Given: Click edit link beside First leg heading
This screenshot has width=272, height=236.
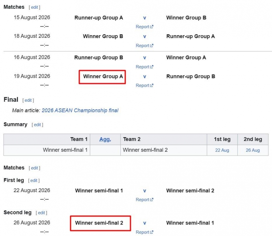Looking at the screenshot, I should tap(34, 180).
